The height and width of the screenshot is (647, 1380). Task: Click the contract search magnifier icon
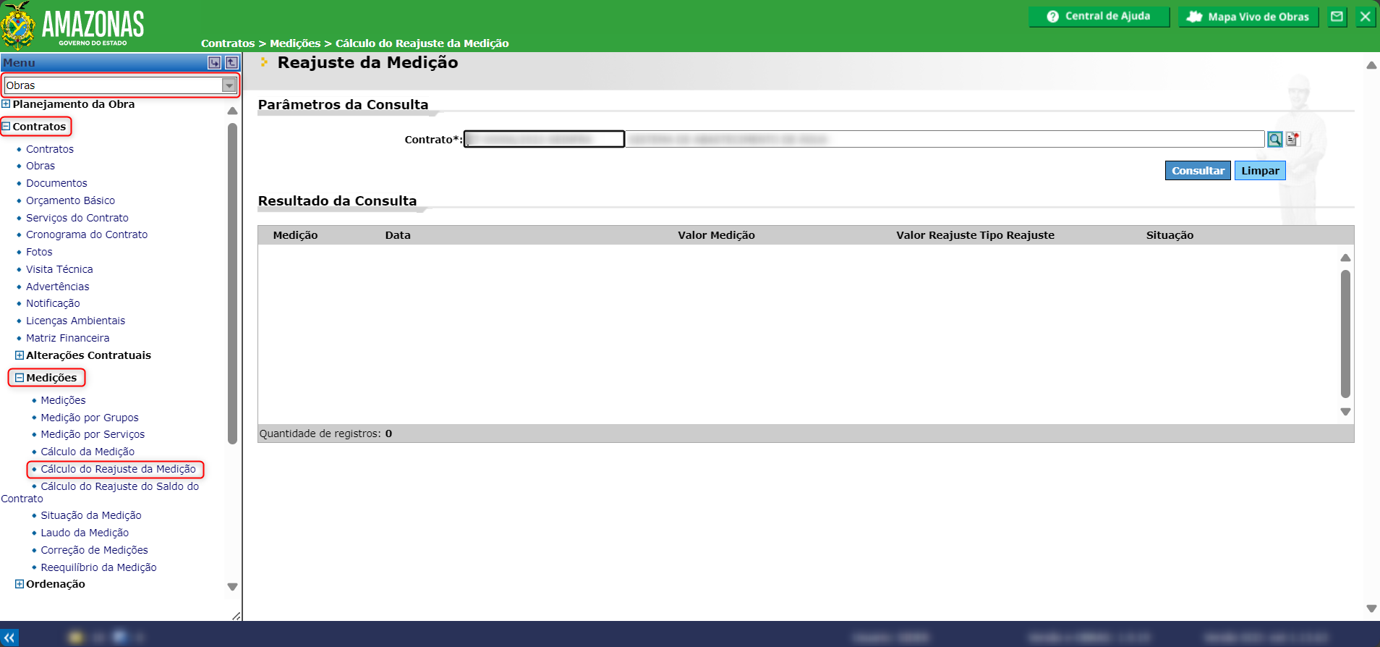coord(1274,139)
